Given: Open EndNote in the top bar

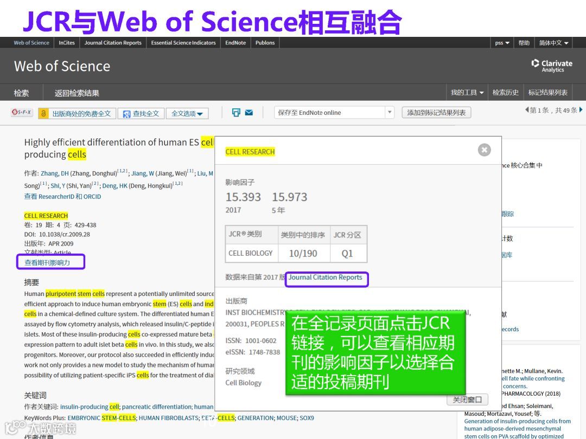Looking at the screenshot, I should [x=235, y=43].
